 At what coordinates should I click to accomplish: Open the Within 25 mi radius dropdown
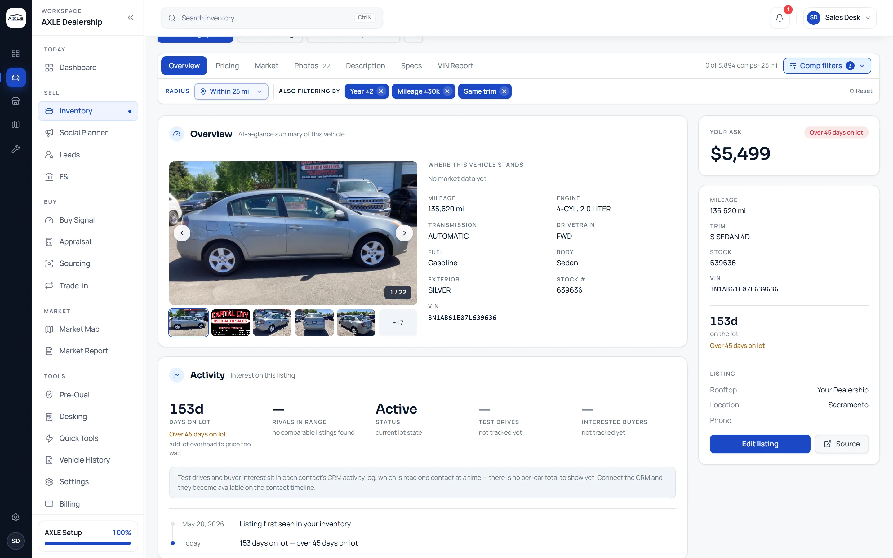point(231,91)
